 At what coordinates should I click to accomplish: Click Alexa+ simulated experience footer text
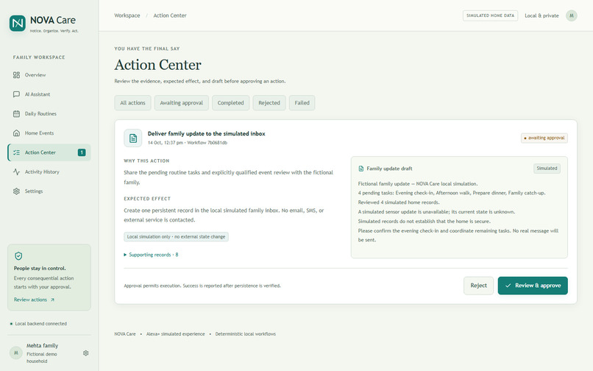click(176, 334)
